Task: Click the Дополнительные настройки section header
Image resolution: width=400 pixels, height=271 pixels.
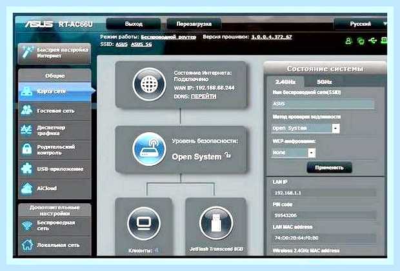Action: coord(55,210)
